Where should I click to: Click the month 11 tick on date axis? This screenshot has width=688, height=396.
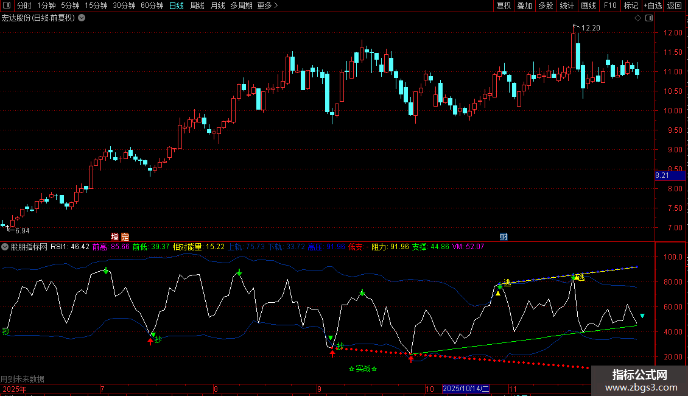click(513, 389)
